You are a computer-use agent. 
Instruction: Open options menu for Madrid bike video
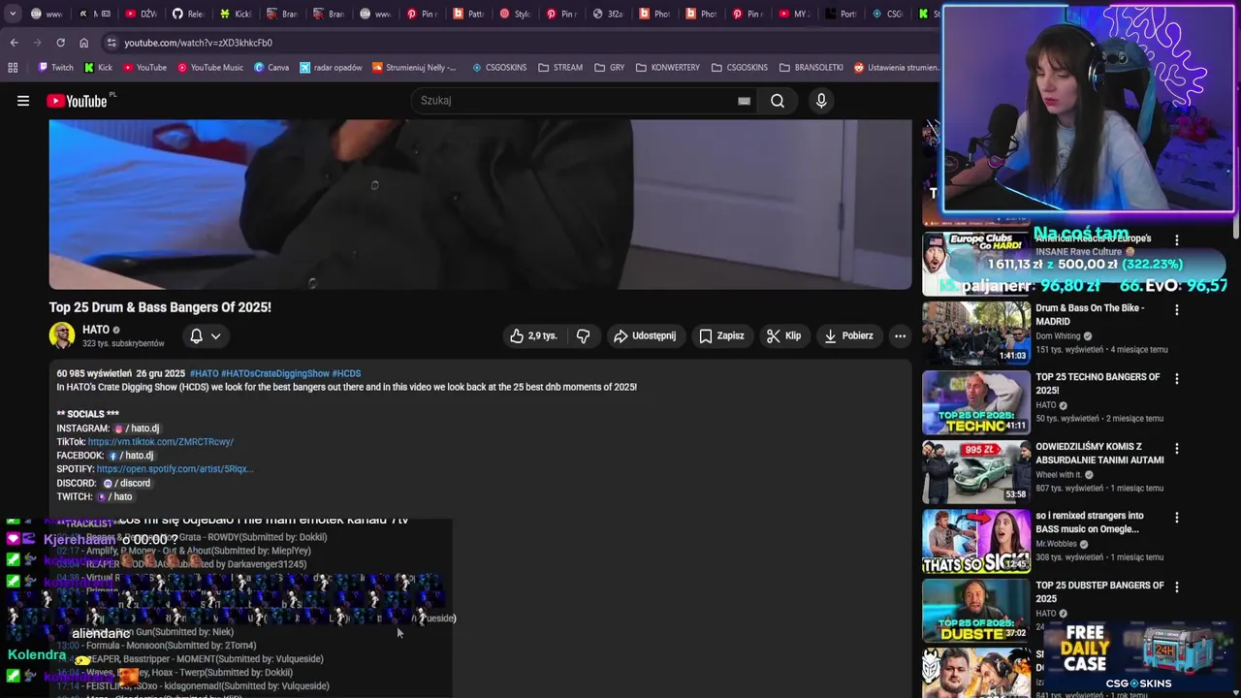(1177, 310)
